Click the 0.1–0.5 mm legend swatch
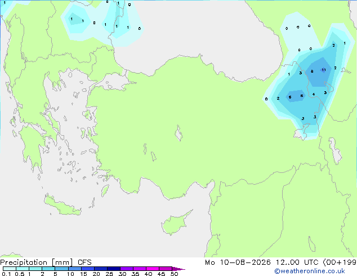 (x=10, y=269)
